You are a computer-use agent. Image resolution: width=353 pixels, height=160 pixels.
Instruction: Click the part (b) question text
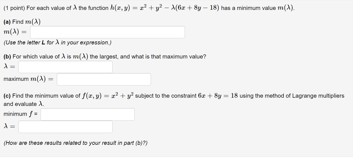pyautogui.click(x=105, y=57)
